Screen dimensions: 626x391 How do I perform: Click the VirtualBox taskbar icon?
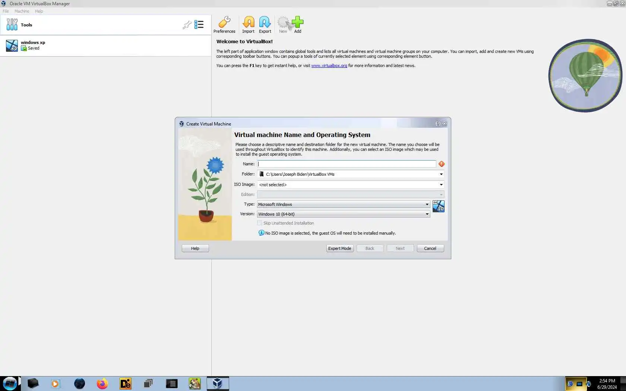[218, 384]
